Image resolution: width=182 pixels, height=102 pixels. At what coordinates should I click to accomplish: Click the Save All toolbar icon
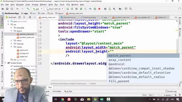point(7,9)
